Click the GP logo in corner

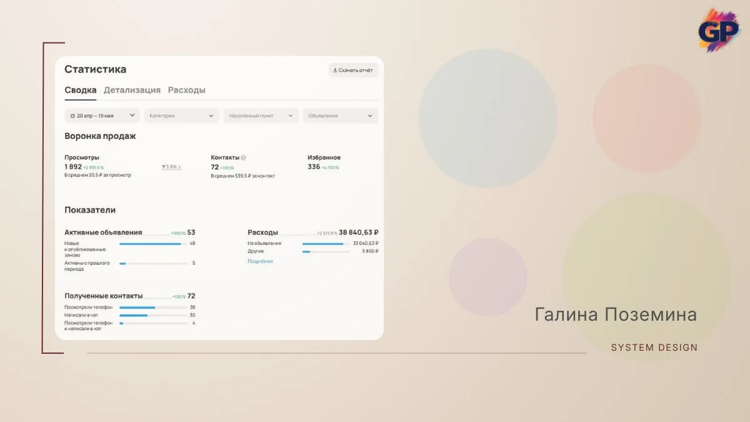pos(719,29)
